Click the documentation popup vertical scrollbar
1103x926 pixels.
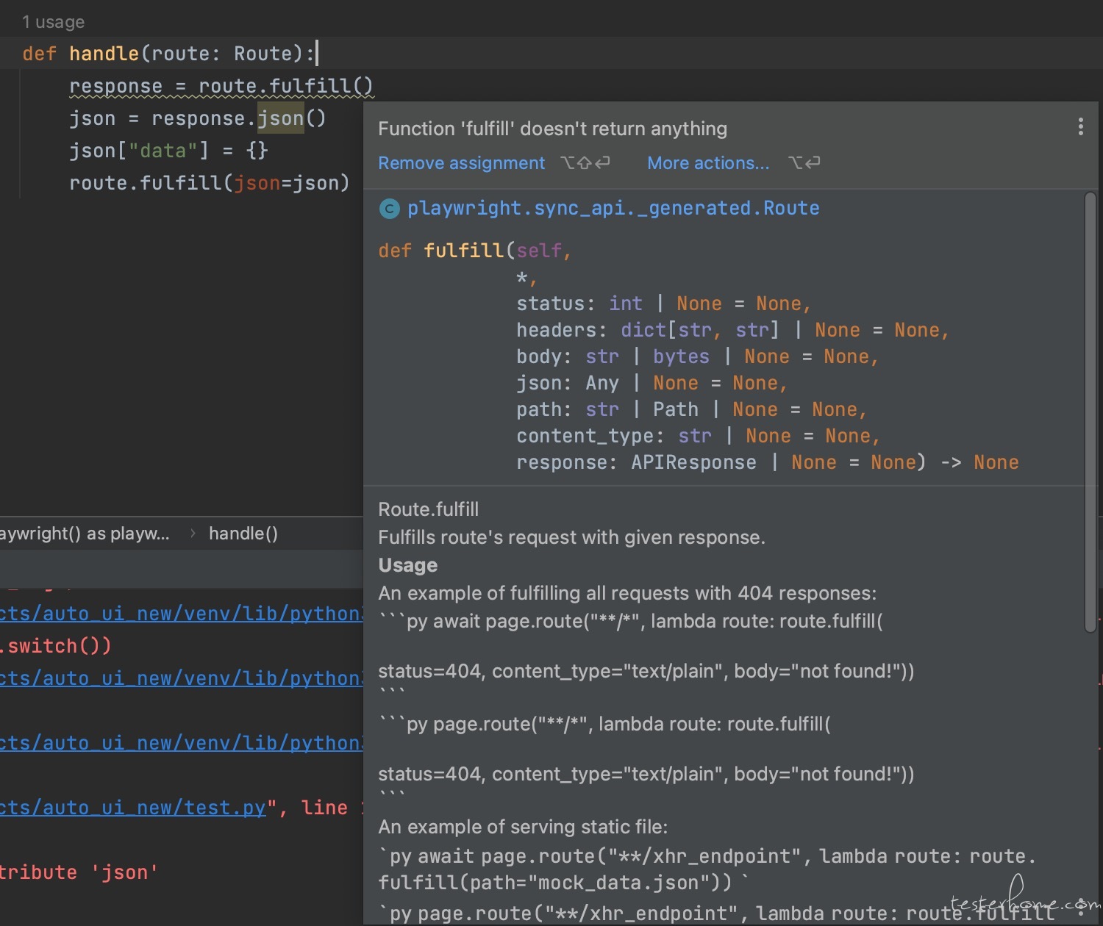click(1090, 412)
